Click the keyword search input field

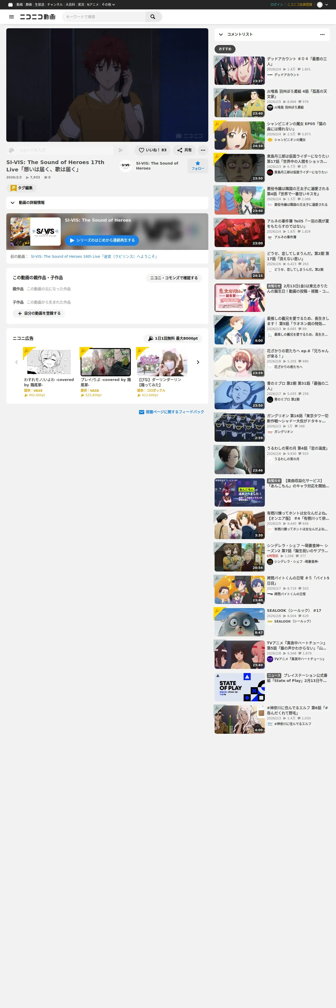tap(104, 17)
